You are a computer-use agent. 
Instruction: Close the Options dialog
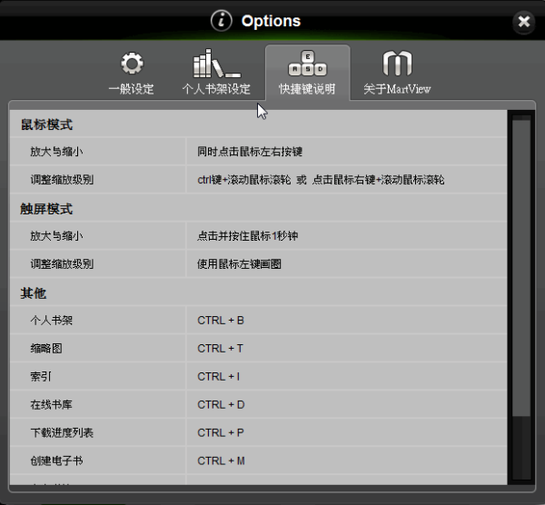pyautogui.click(x=523, y=22)
